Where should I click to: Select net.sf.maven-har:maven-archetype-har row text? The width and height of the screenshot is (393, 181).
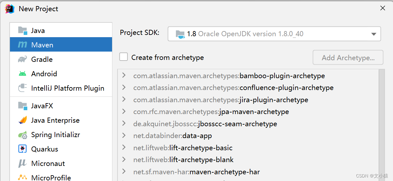197,172
